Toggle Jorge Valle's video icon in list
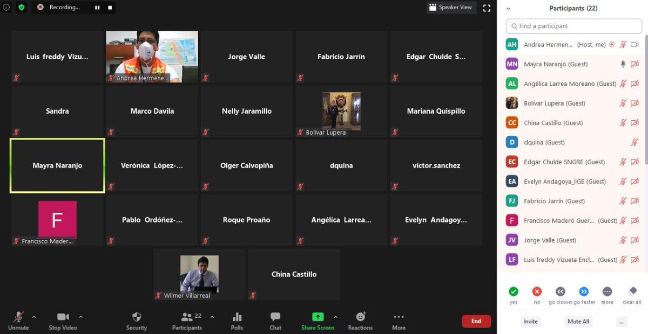The height and width of the screenshot is (334, 648). coord(635,240)
